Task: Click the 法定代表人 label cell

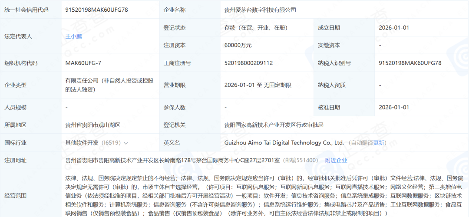Action: [x=31, y=36]
